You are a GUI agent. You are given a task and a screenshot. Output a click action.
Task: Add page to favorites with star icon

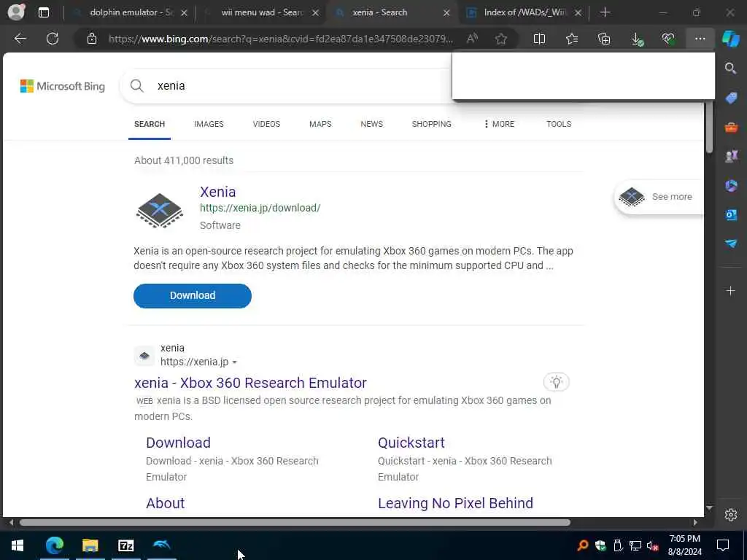coord(500,39)
